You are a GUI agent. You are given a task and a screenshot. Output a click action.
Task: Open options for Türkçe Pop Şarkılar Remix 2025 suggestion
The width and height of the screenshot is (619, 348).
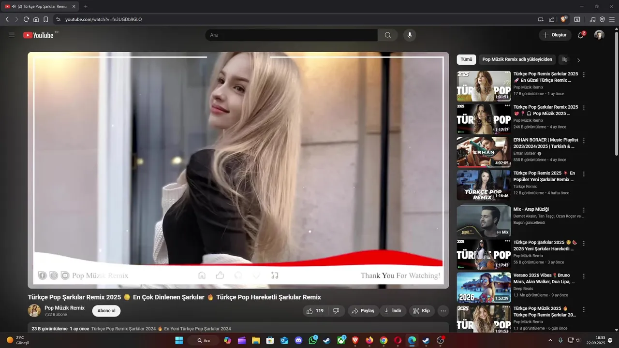point(584,108)
